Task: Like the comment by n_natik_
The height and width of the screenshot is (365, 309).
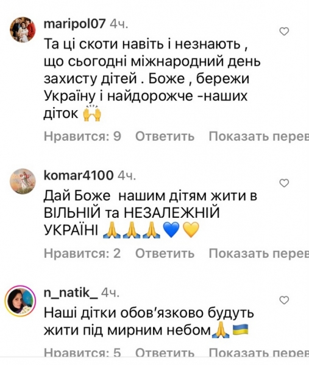Action: pos(284,300)
